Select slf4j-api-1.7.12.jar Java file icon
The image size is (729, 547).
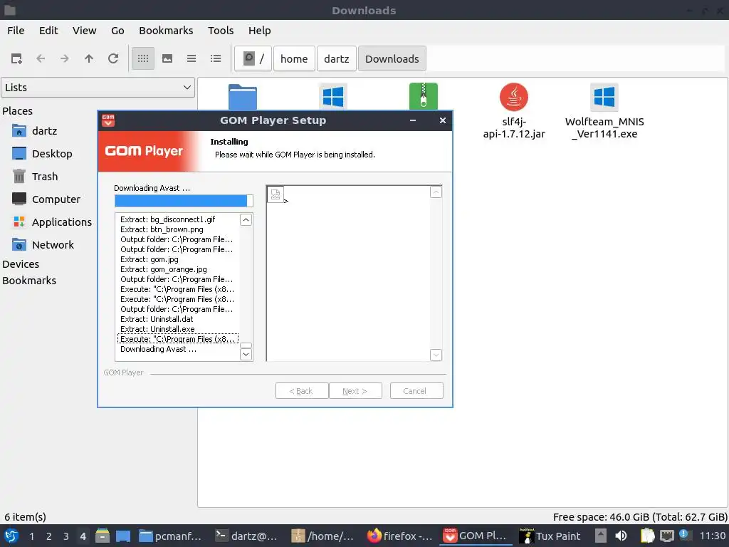coord(514,97)
